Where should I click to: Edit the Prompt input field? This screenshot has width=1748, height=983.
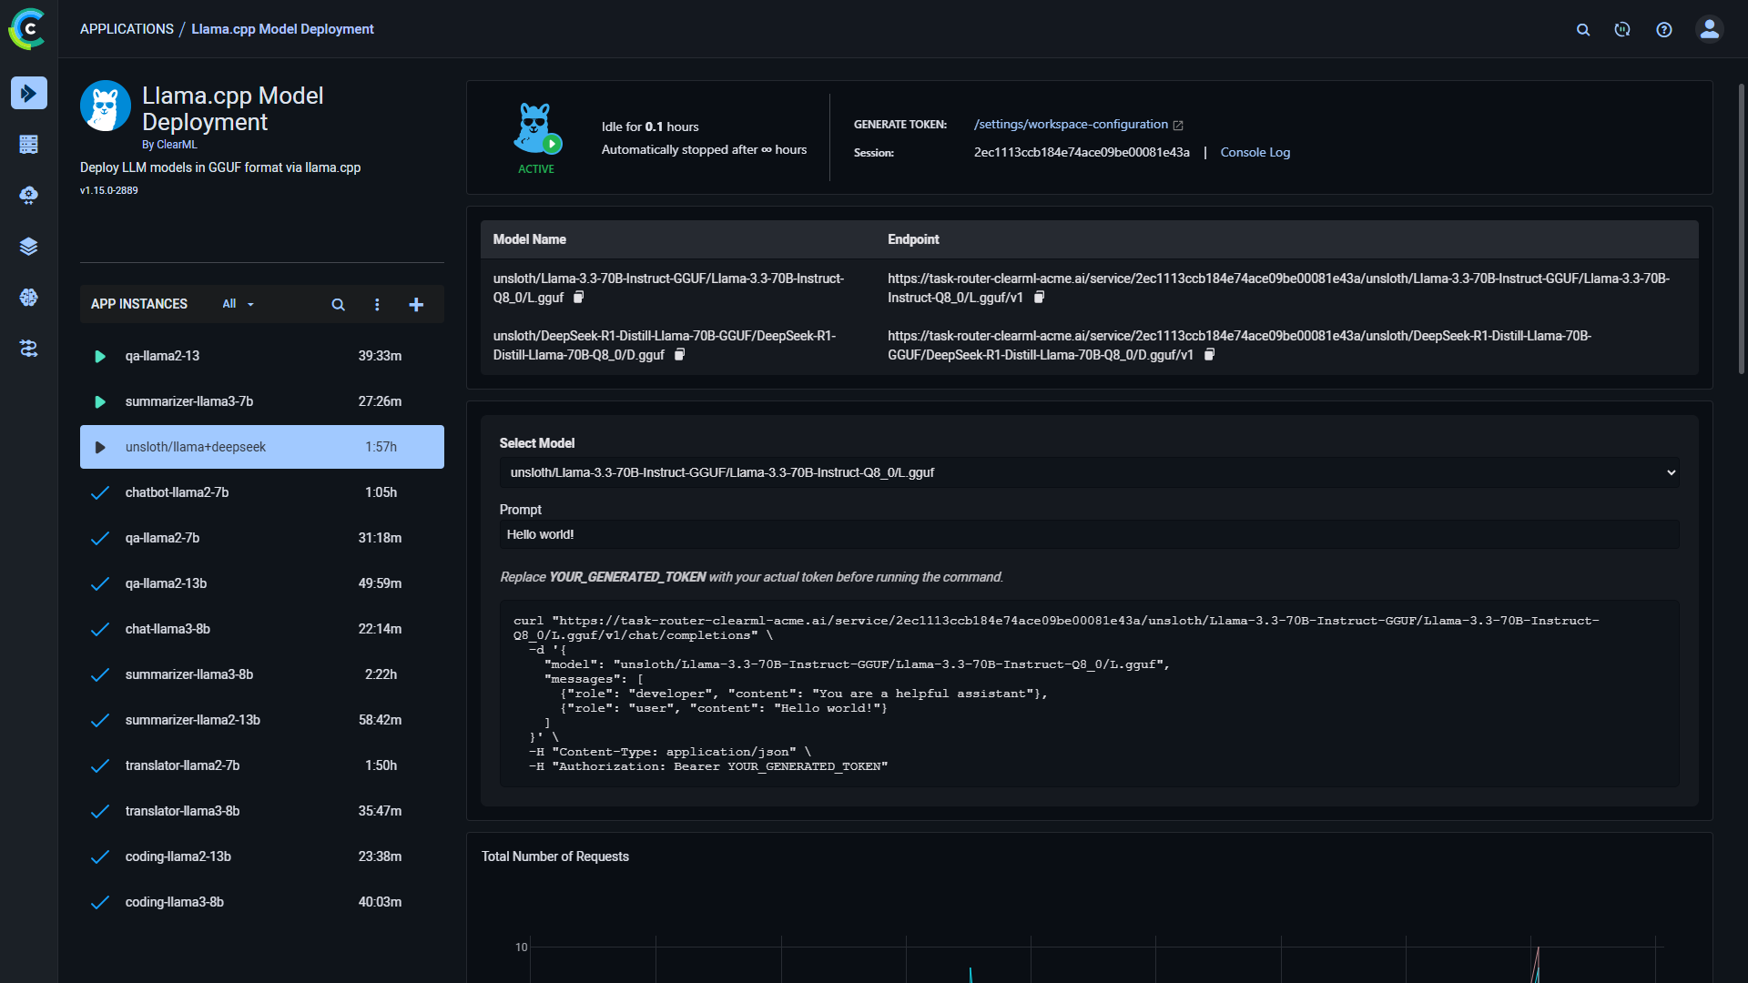coord(1089,534)
